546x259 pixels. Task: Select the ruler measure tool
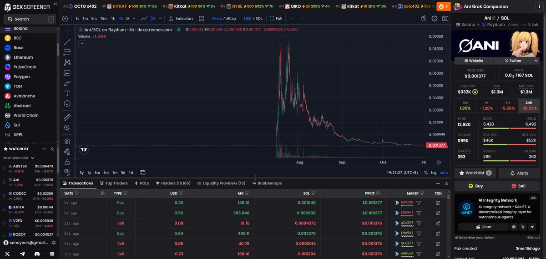tap(67, 117)
